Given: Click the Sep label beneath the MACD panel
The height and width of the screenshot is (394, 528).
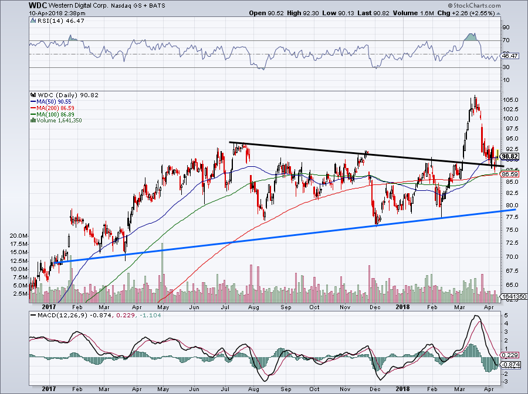Looking at the screenshot, I should [x=286, y=389].
